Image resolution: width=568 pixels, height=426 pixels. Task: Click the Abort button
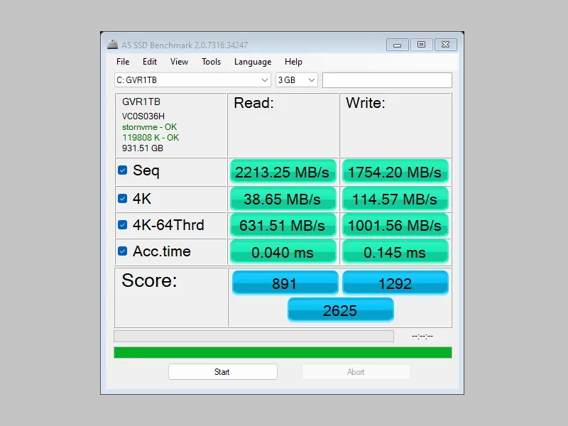(356, 371)
